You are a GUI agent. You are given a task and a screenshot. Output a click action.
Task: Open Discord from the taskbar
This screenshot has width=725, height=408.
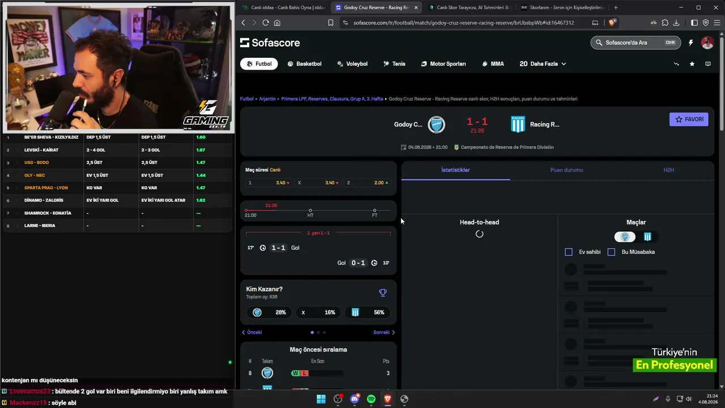(355, 399)
